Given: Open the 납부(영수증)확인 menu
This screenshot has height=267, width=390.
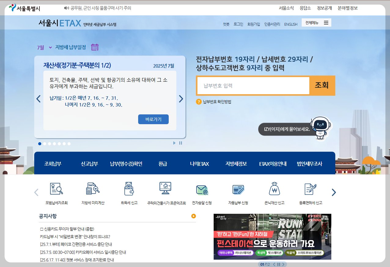Looking at the screenshot, I should click(x=126, y=164).
